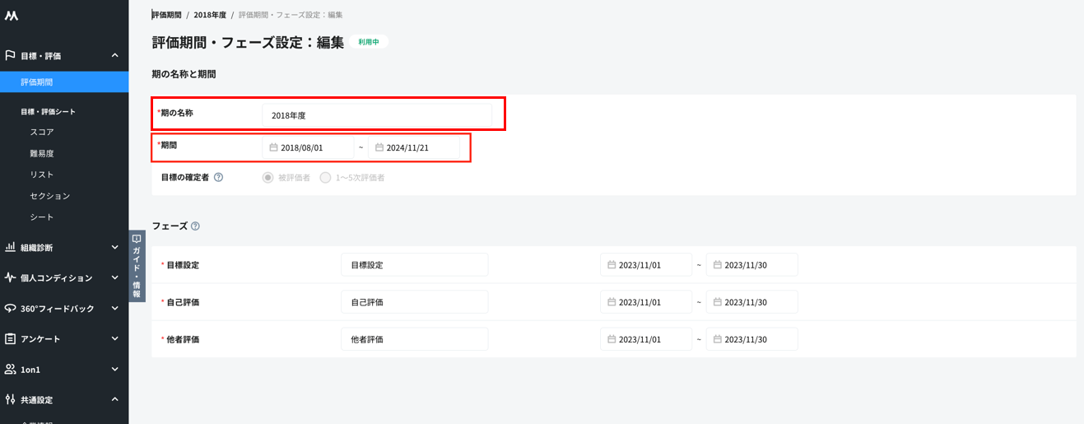This screenshot has height=424, width=1084.
Task: Click the 自己評価 phase name field
Action: click(x=414, y=302)
